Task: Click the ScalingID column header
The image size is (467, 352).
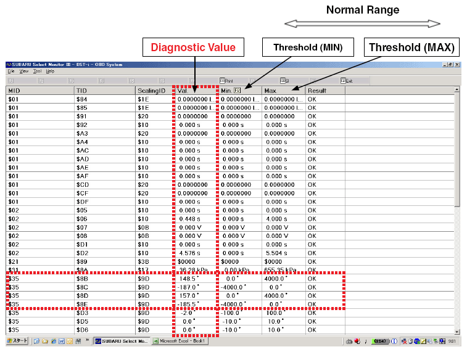Action: tap(153, 91)
